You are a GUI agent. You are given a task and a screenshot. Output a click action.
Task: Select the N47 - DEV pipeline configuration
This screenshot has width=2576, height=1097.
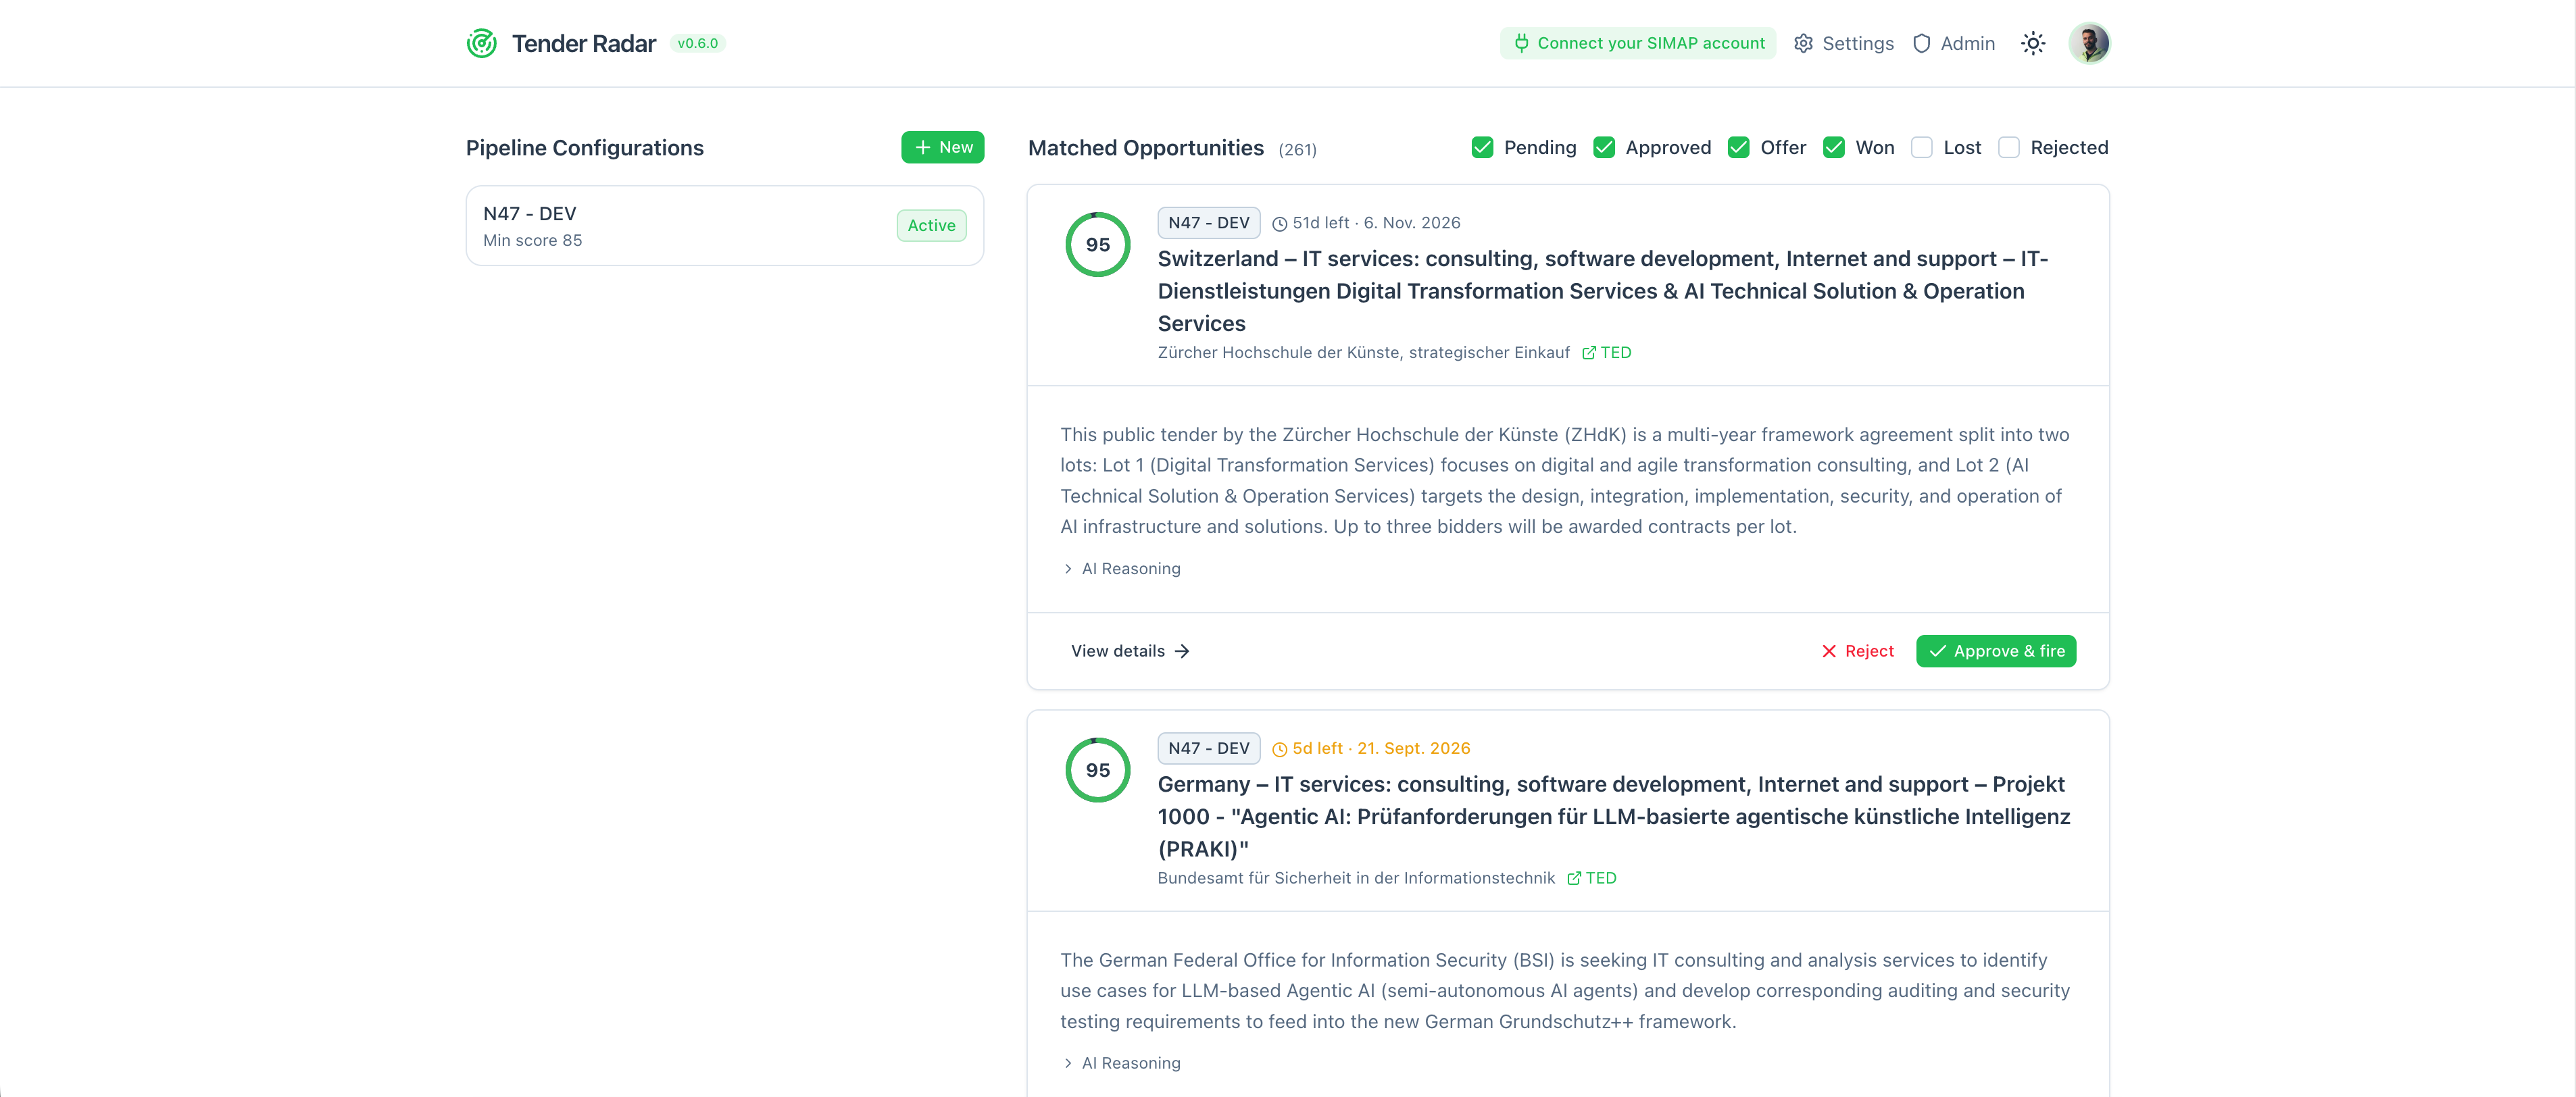(724, 225)
